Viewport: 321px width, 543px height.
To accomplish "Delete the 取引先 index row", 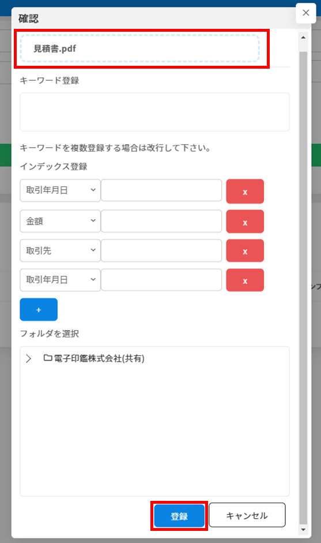I will click(245, 250).
